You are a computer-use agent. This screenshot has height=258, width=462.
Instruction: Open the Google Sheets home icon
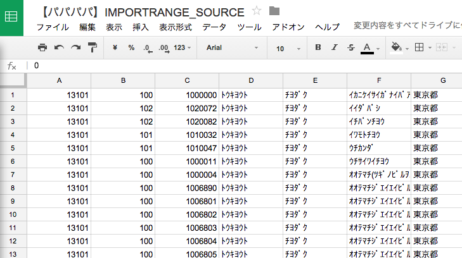coord(11,17)
